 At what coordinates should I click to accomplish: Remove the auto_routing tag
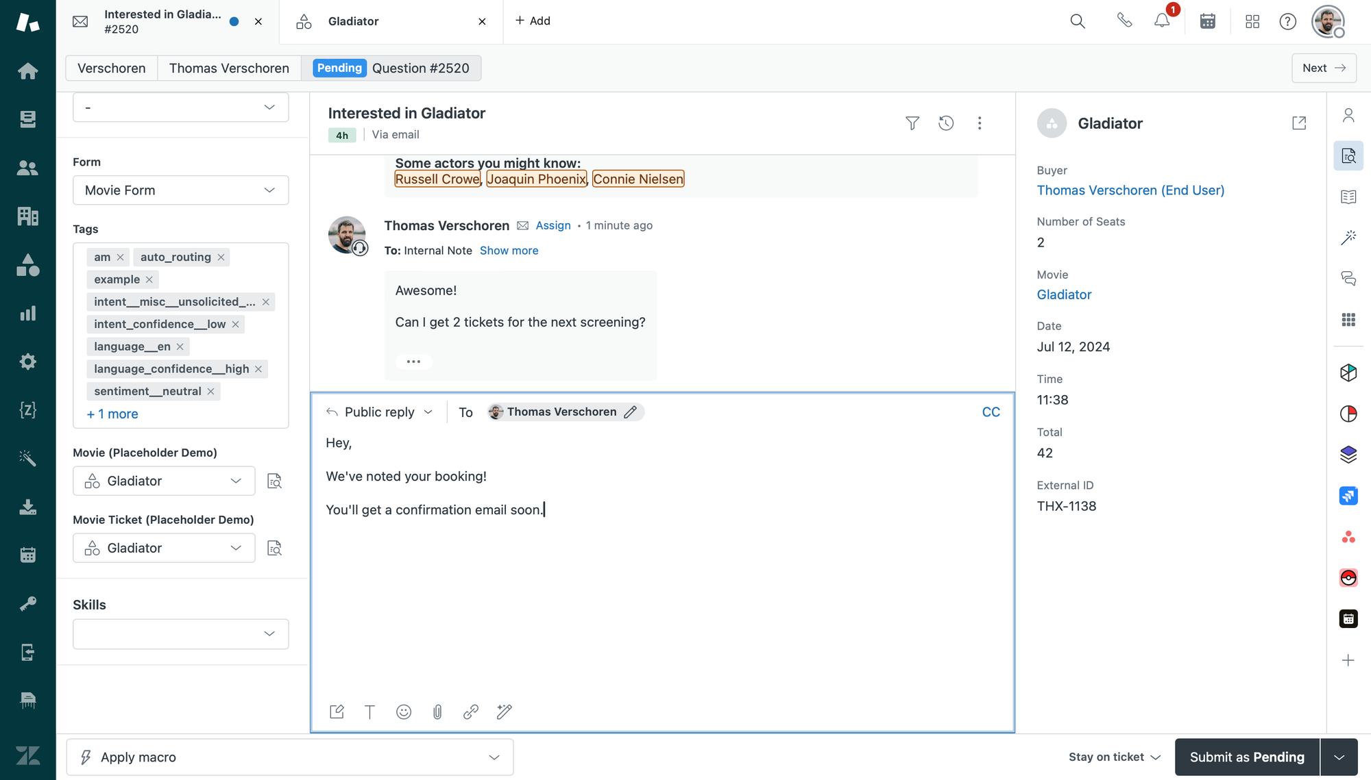(221, 257)
